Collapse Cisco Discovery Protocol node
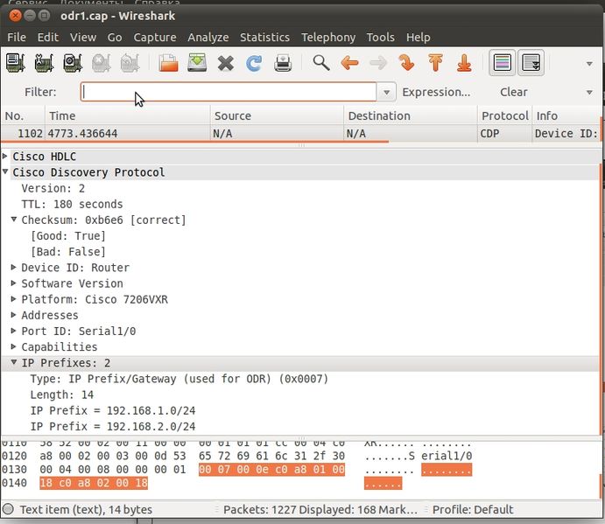 [5, 171]
